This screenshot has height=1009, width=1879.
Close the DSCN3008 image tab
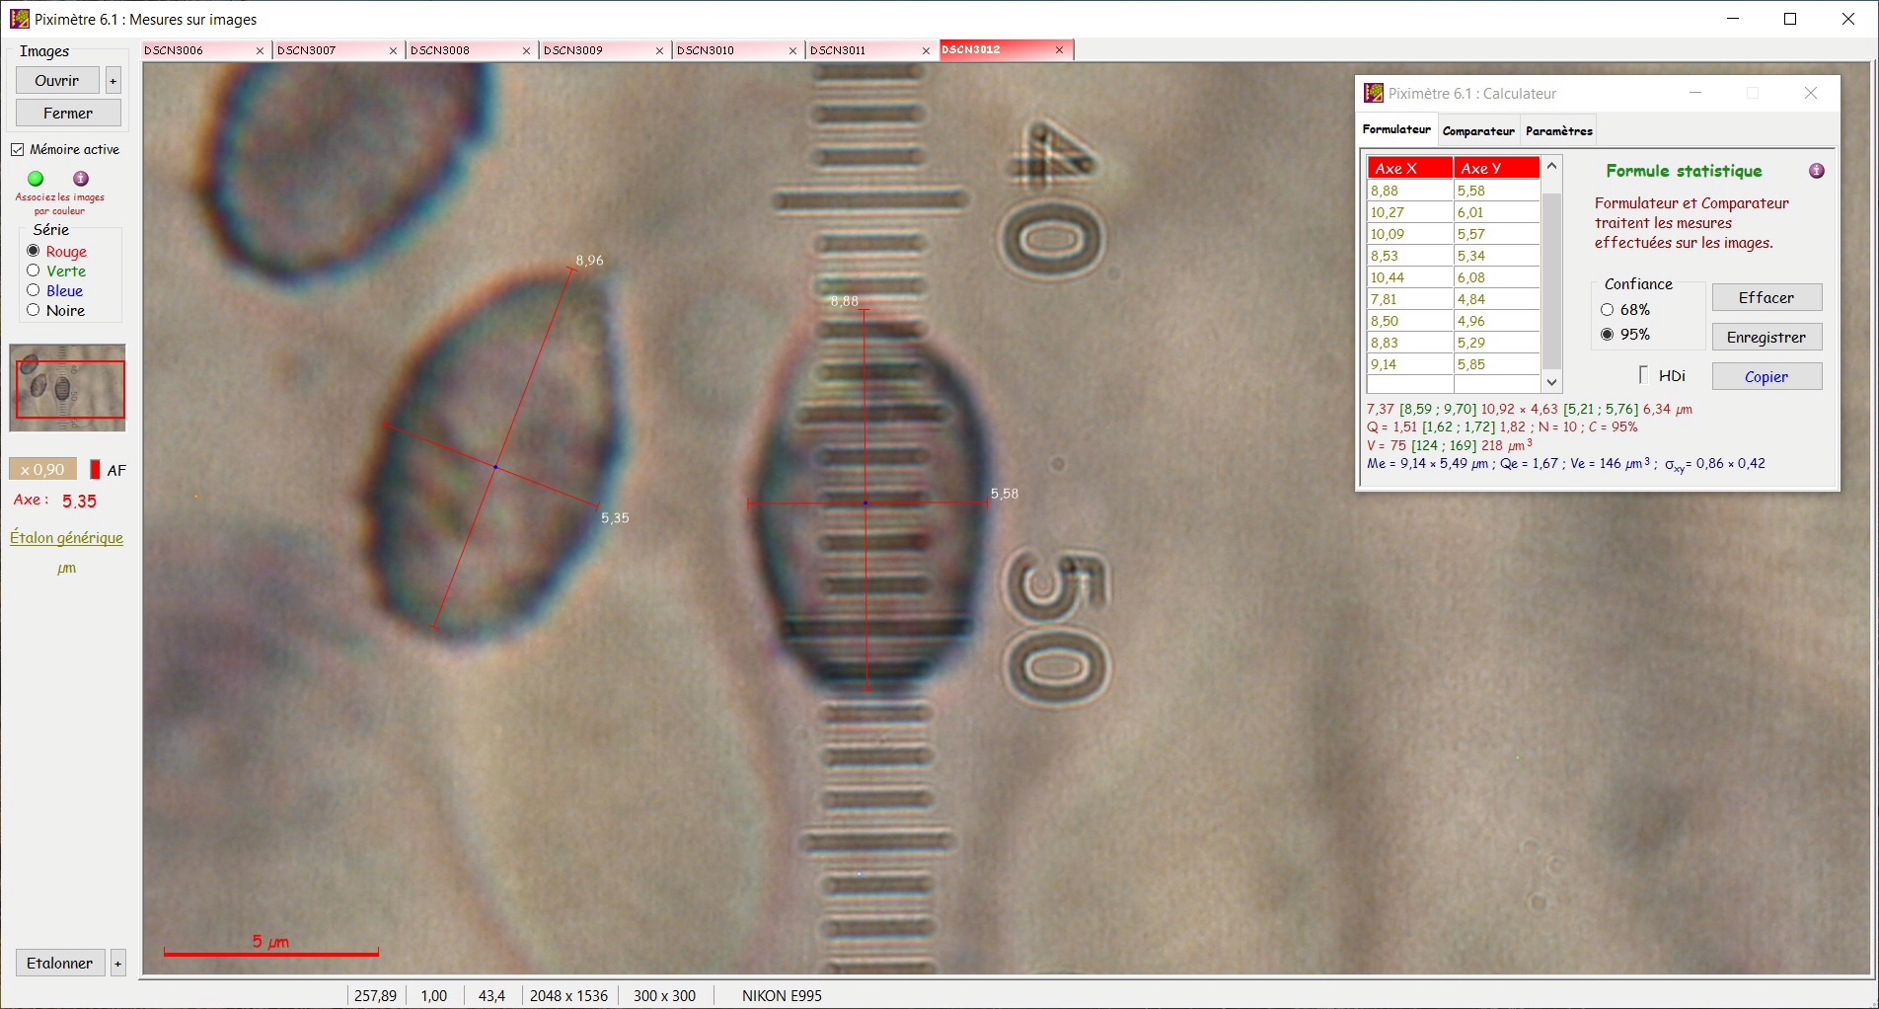point(526,50)
